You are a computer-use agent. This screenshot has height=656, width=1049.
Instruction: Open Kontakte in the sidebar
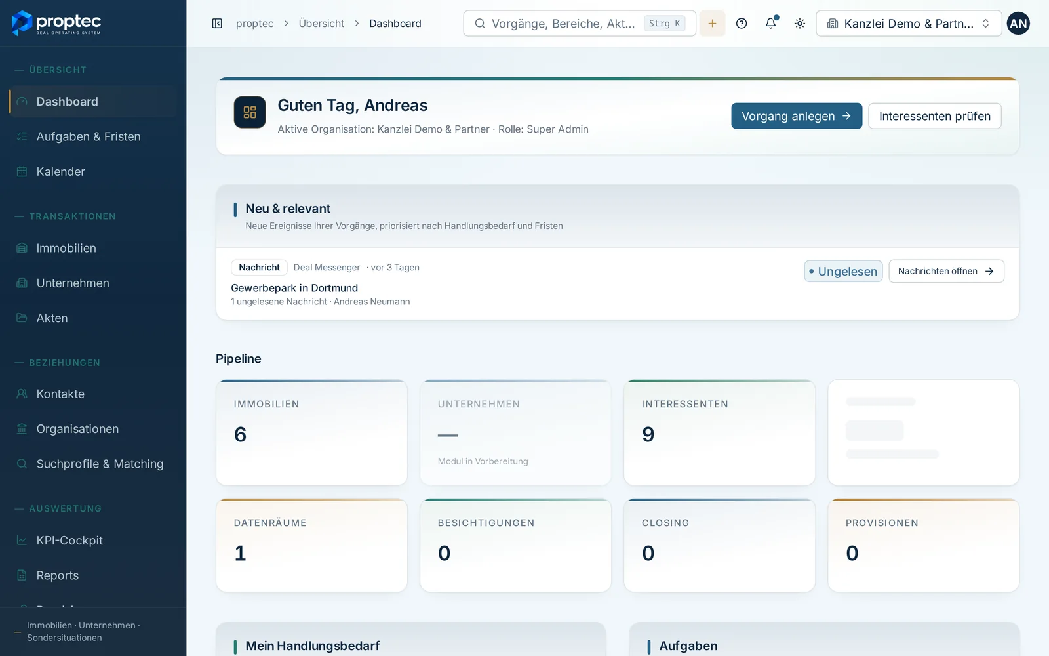pos(93,394)
